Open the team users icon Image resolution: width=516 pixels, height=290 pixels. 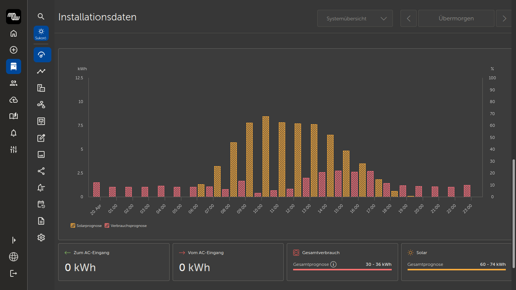coord(14,83)
